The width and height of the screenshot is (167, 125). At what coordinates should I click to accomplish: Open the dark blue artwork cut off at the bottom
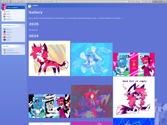pos(134,122)
